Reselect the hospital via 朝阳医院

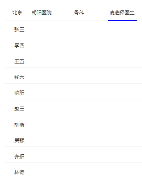[42, 13]
